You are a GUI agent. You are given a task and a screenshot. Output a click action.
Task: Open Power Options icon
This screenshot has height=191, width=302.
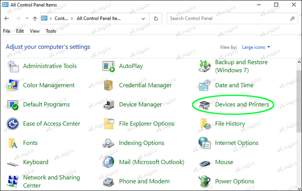[x=205, y=181]
